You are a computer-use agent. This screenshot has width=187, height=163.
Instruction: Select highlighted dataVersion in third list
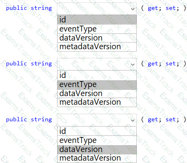(97, 150)
